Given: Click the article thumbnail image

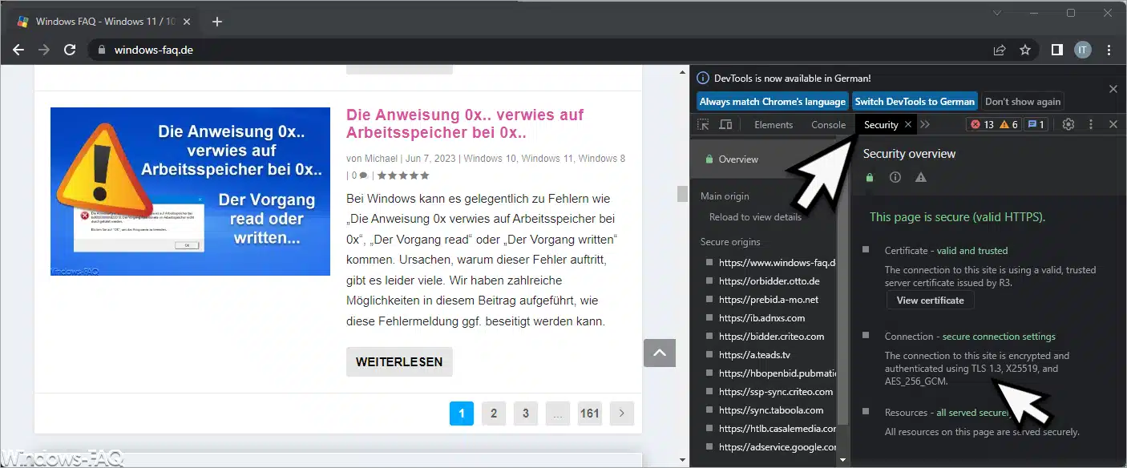Looking at the screenshot, I should (190, 192).
